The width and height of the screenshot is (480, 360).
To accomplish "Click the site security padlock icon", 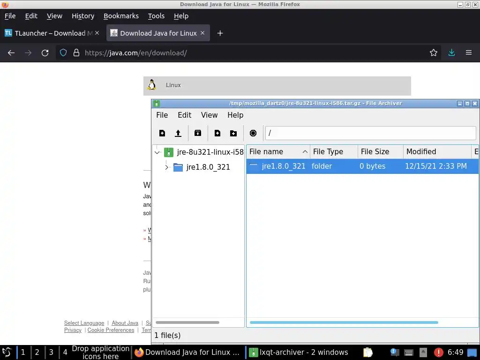I will tap(76, 52).
